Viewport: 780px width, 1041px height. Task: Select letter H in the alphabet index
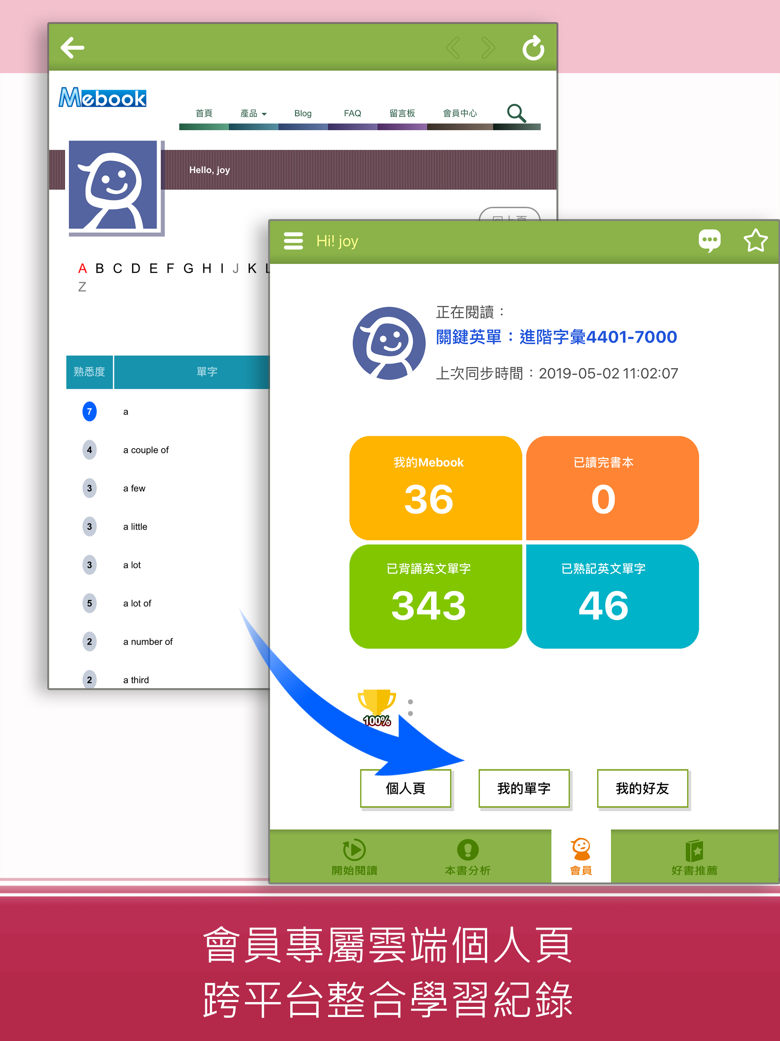tap(206, 269)
